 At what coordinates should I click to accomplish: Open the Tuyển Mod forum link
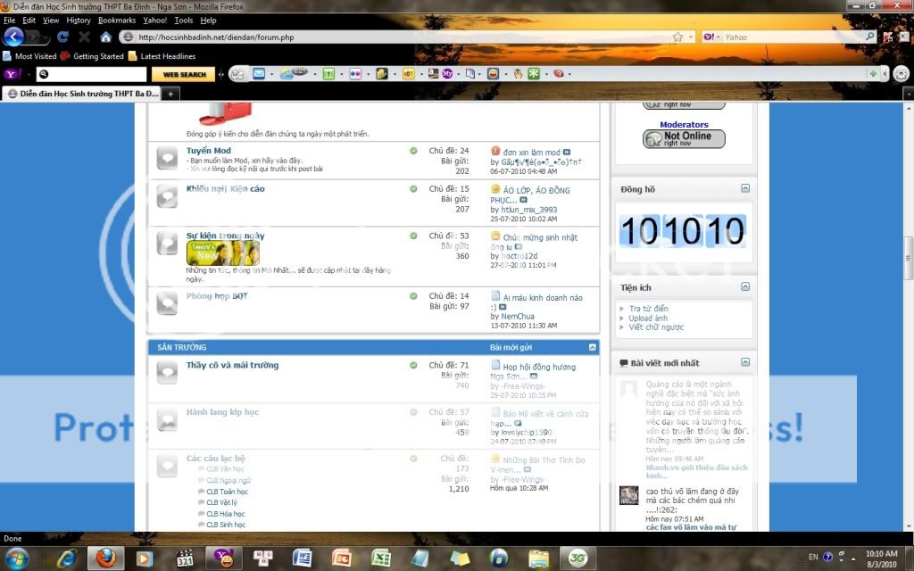pos(208,151)
